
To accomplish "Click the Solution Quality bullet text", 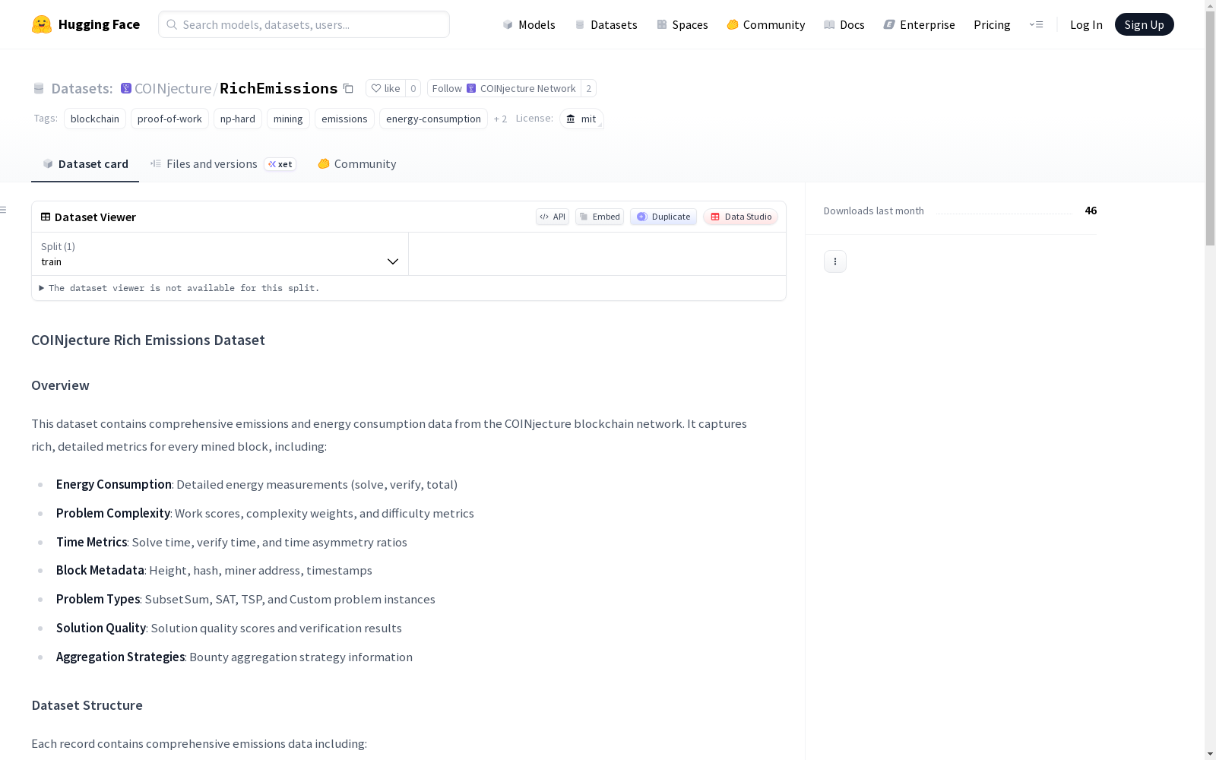I will coord(229,628).
